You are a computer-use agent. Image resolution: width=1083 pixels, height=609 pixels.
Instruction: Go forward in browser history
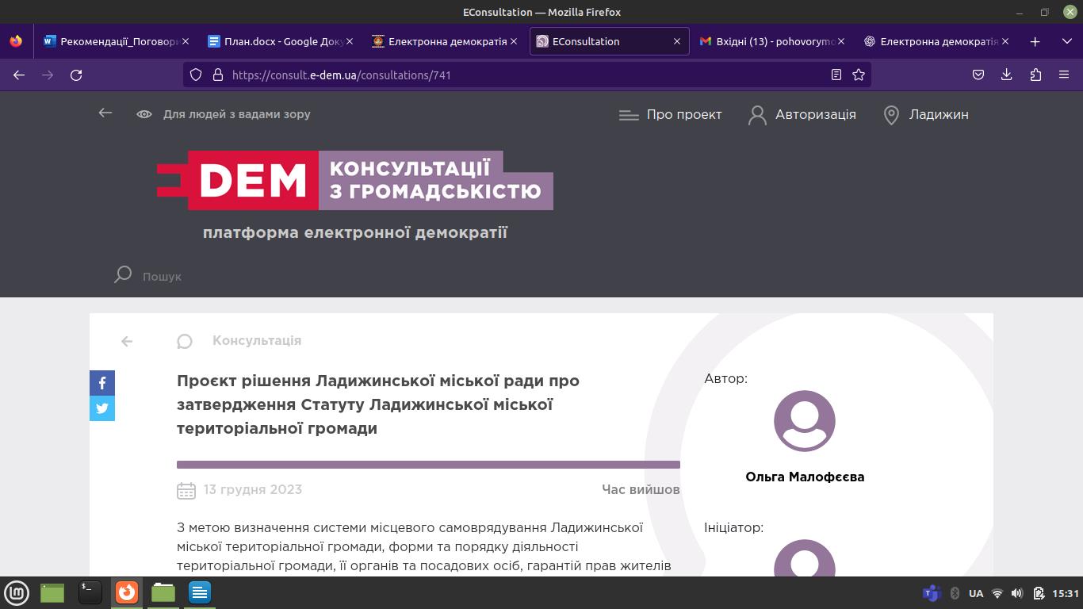tap(48, 75)
